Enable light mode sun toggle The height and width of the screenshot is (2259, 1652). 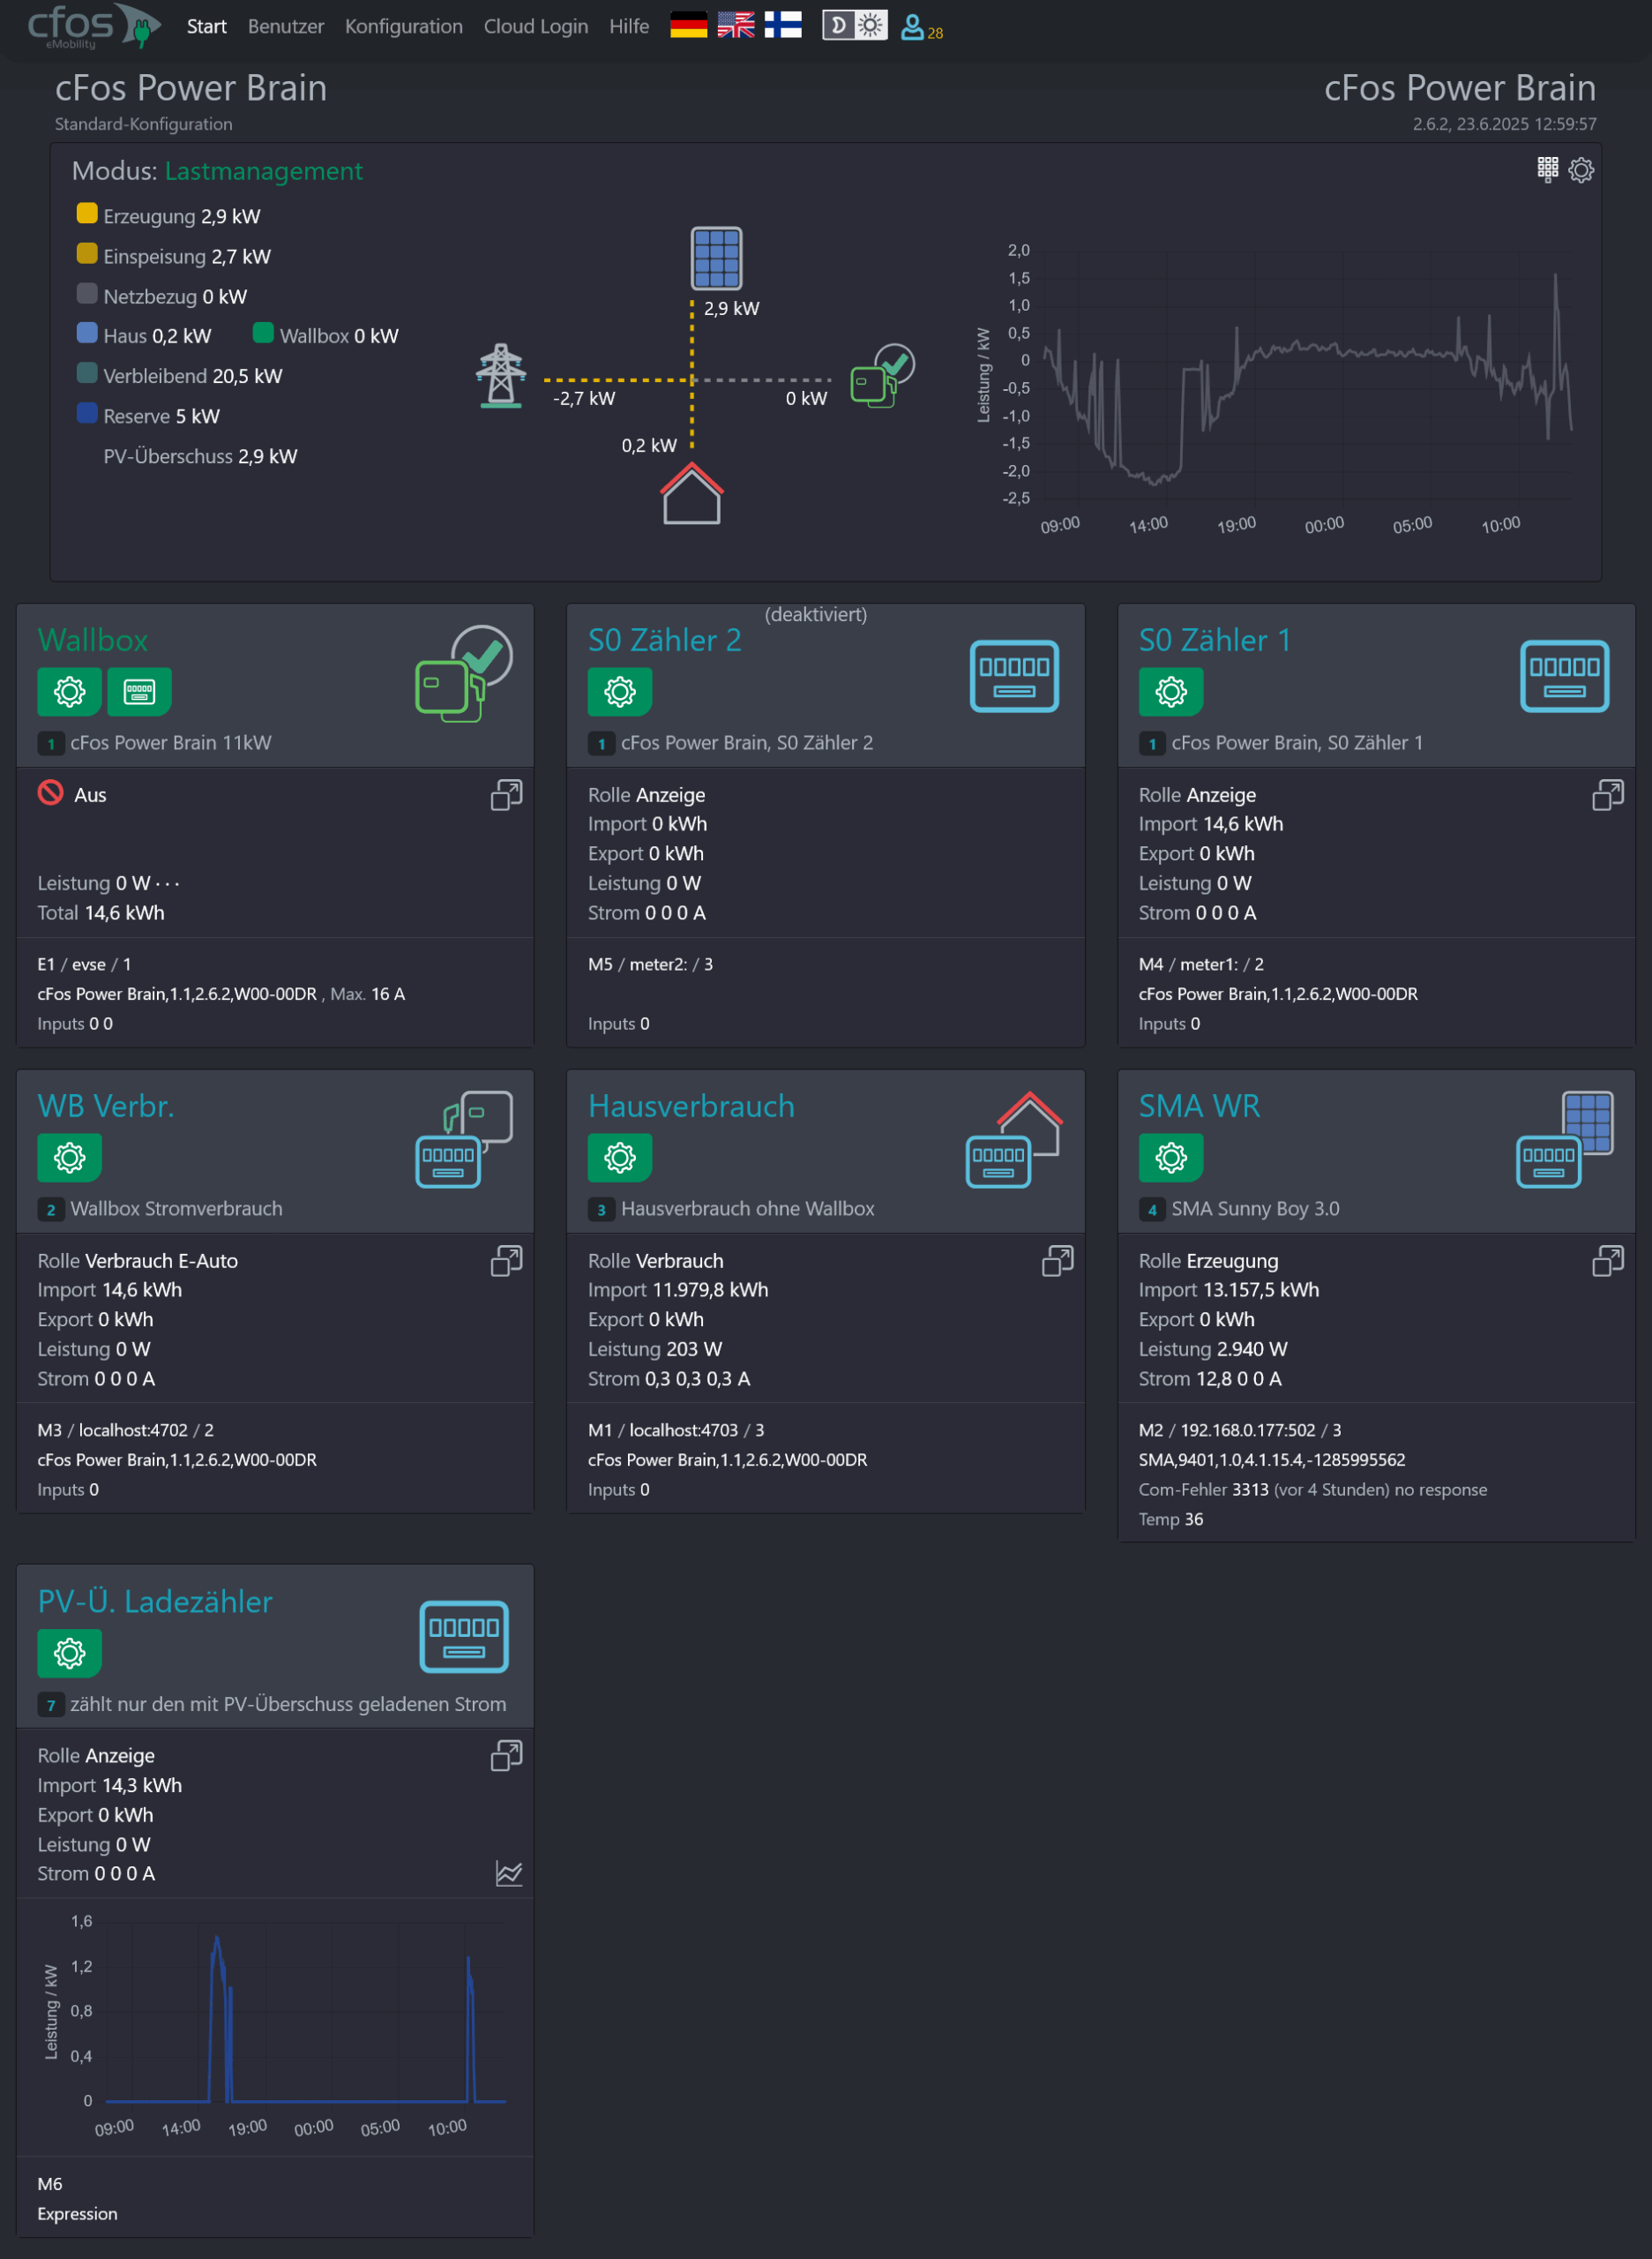[x=871, y=25]
